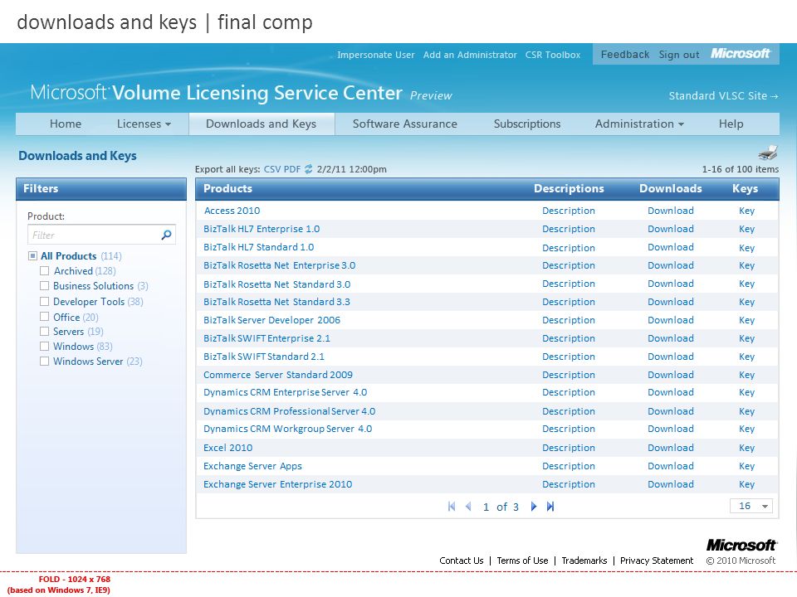This screenshot has height=597, width=797.
Task: Check the Archived filter checkbox
Action: 45,271
